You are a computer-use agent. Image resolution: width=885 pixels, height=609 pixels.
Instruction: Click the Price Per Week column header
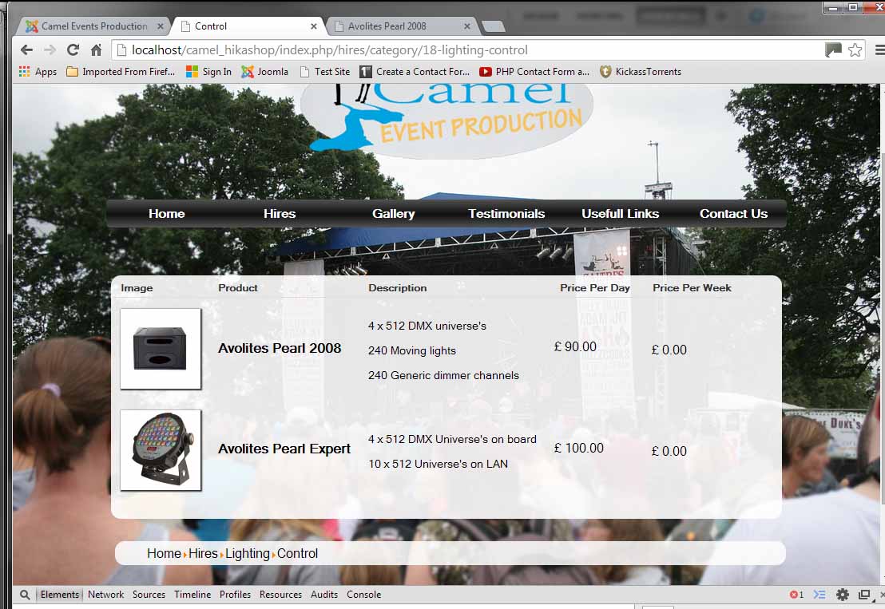[x=692, y=287]
